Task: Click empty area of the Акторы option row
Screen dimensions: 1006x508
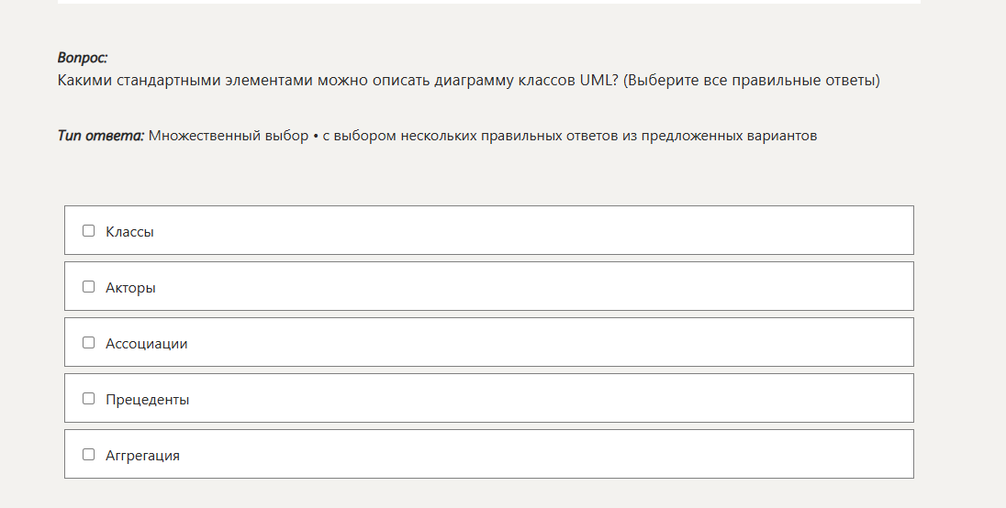Action: point(551,287)
